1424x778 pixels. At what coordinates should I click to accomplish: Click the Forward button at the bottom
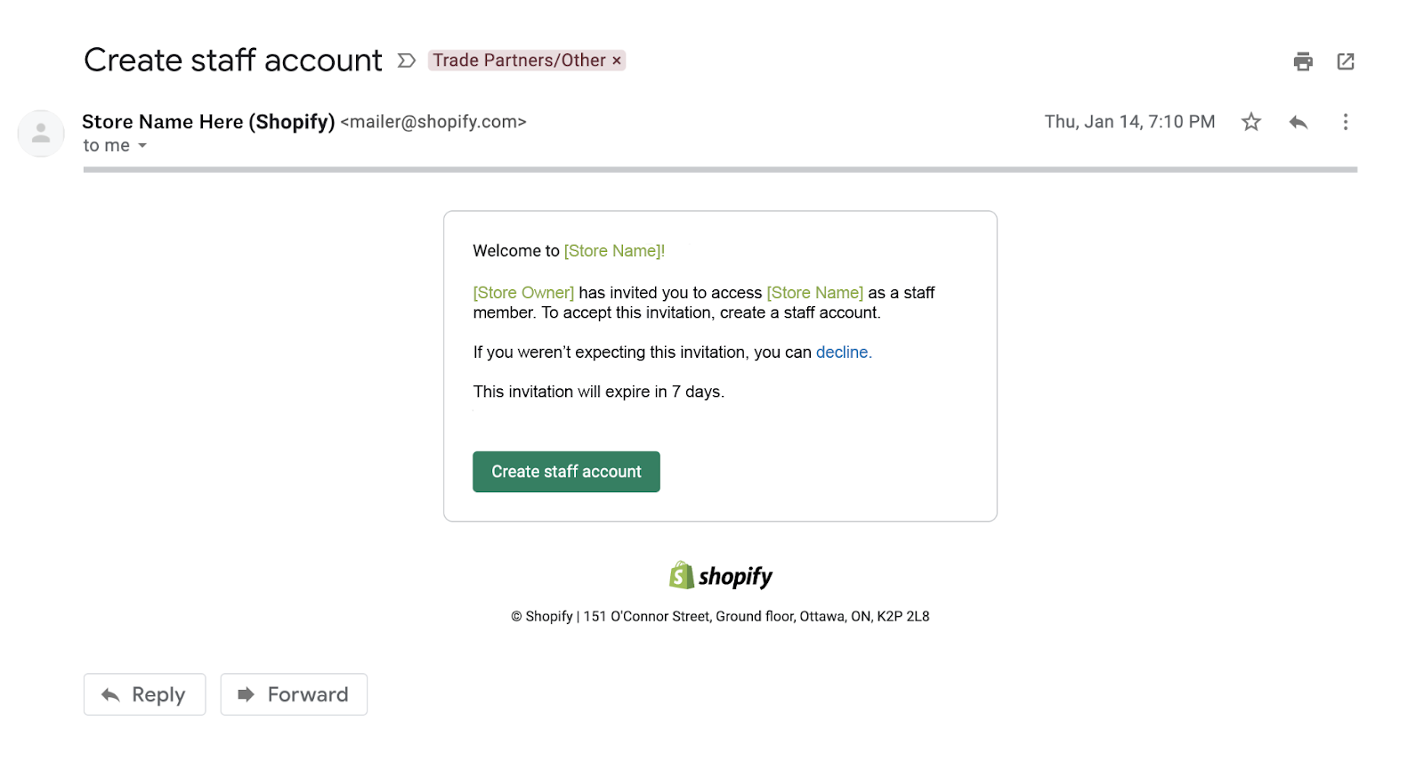click(x=294, y=694)
